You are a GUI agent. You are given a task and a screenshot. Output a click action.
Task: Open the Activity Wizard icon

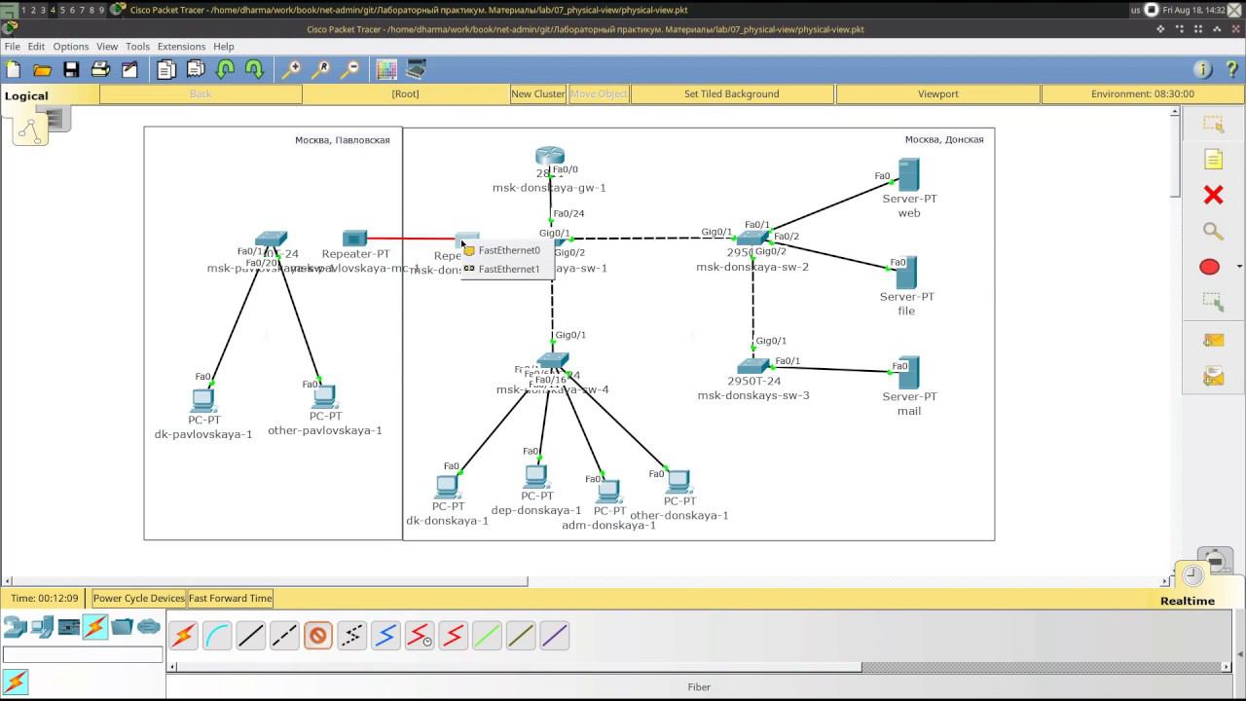[x=129, y=69]
